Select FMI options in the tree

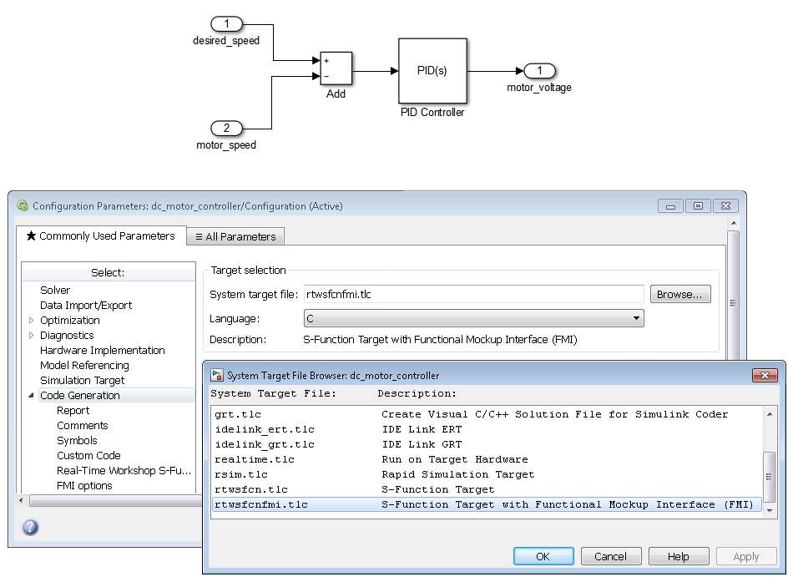[84, 486]
